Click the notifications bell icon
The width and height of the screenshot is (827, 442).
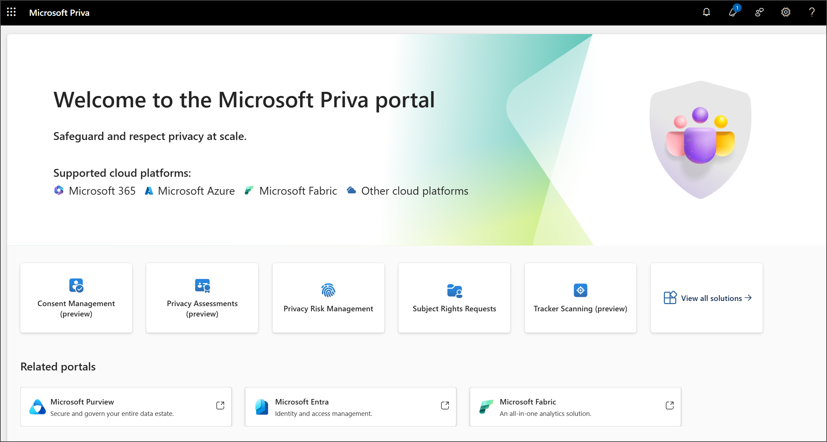(708, 13)
